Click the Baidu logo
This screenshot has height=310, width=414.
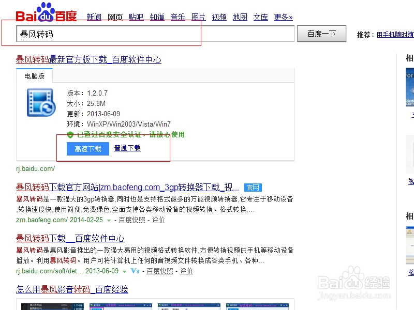click(46, 12)
